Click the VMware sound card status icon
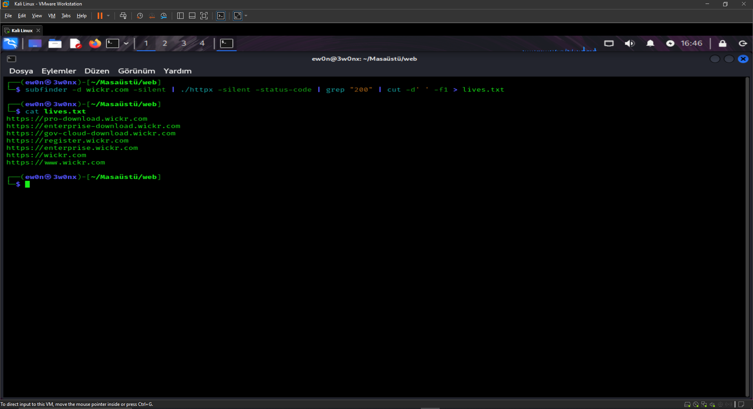The width and height of the screenshot is (753, 409). 712,404
